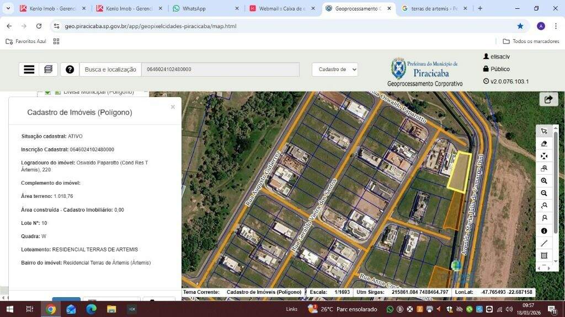Click the Área terreno value 1.018,76
Image resolution: width=565 pixels, height=317 pixels.
(63, 196)
